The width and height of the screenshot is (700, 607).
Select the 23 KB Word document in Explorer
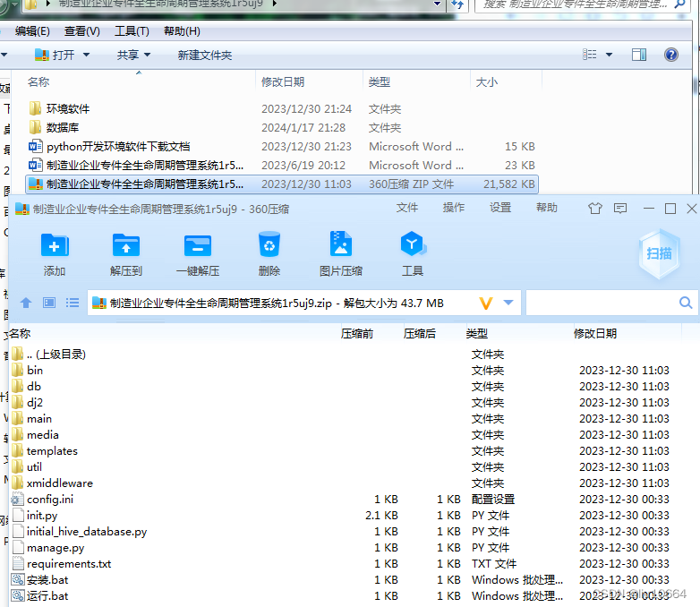281,166
